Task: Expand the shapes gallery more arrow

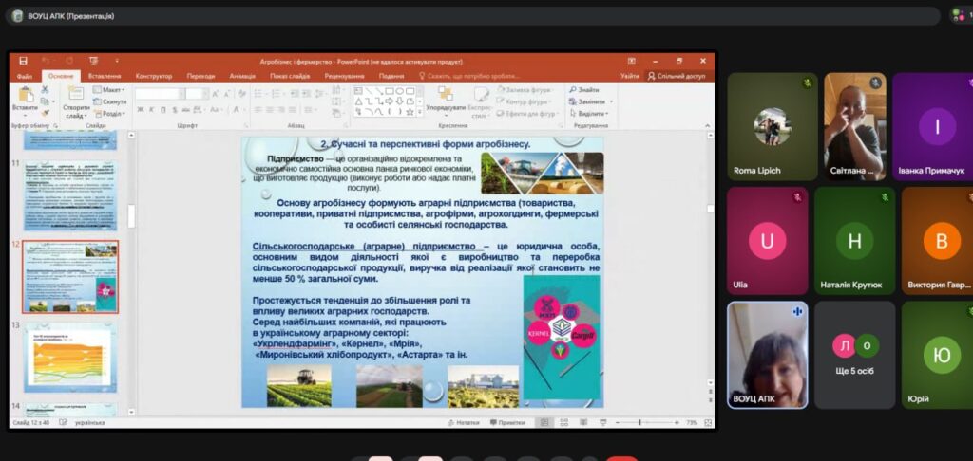Action: click(x=419, y=113)
